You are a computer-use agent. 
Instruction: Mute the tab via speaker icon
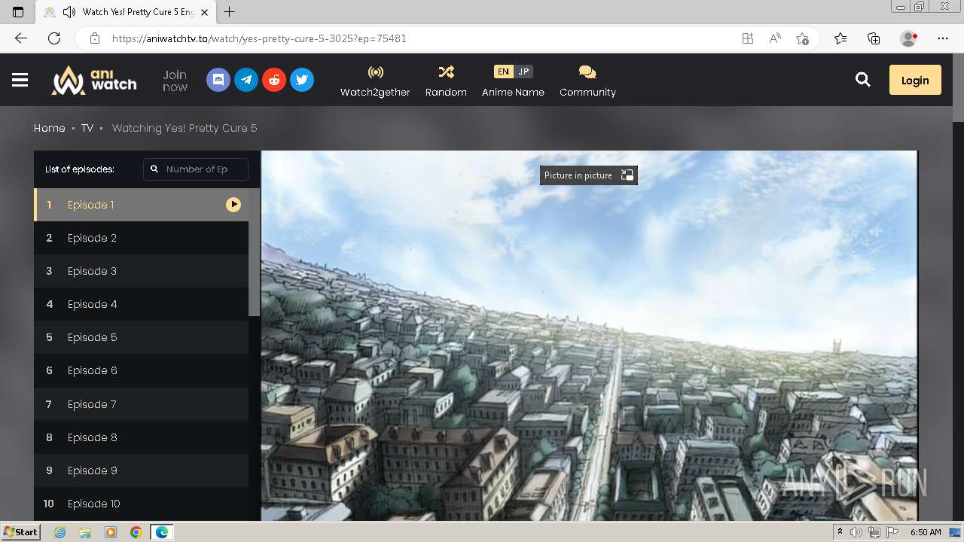[69, 12]
